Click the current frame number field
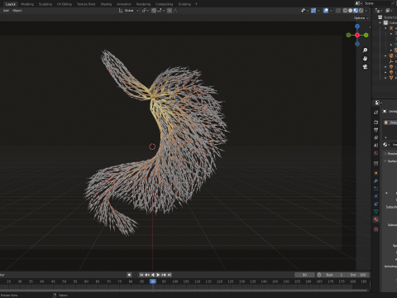 point(304,275)
